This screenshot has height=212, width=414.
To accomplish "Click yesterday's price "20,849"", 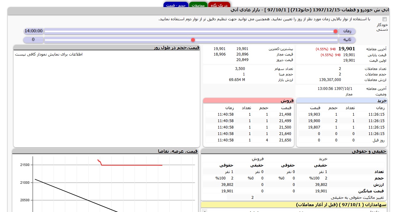I will [242, 60].
